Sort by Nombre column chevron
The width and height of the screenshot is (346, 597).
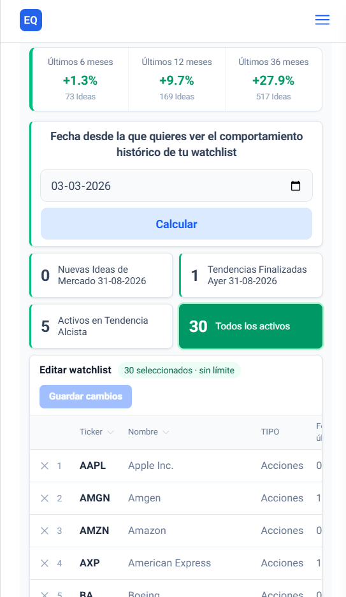[x=166, y=432]
